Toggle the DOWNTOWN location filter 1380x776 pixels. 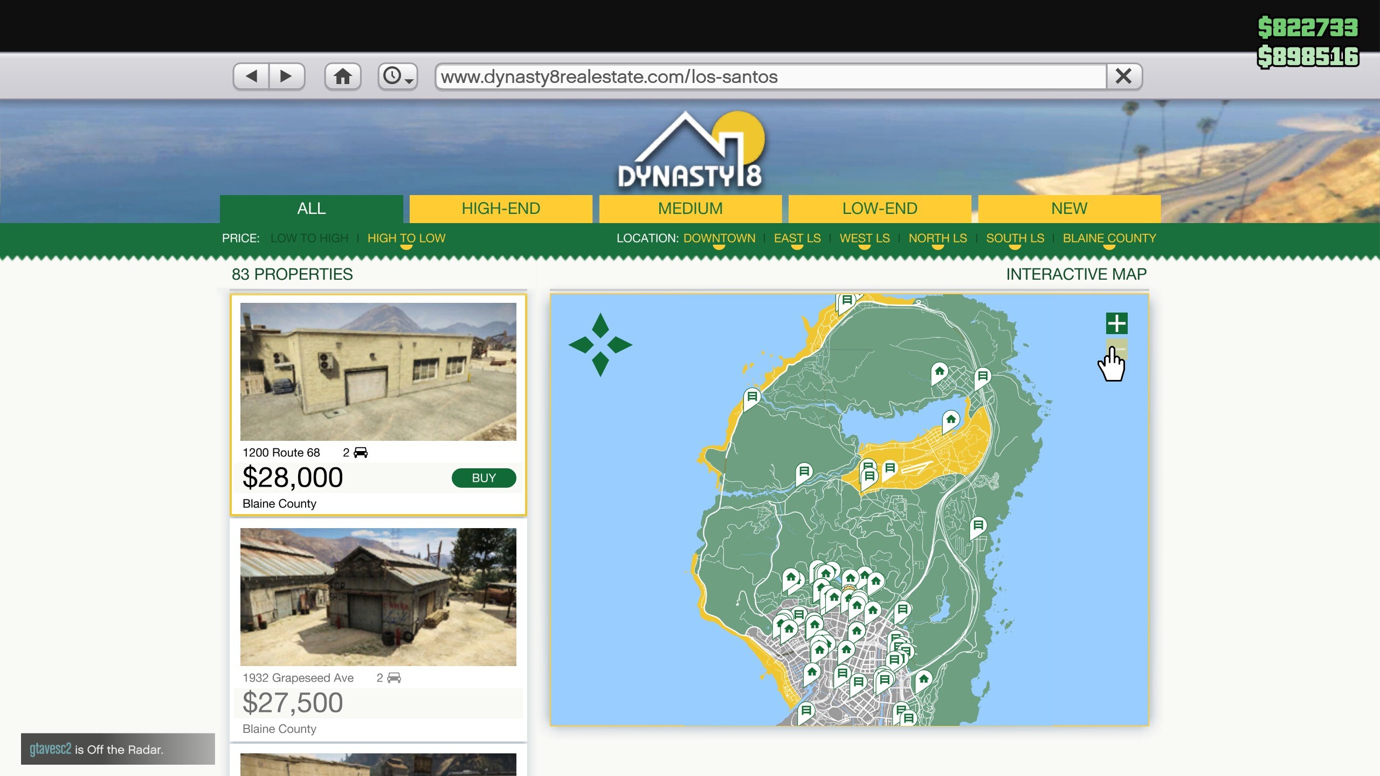(x=719, y=238)
